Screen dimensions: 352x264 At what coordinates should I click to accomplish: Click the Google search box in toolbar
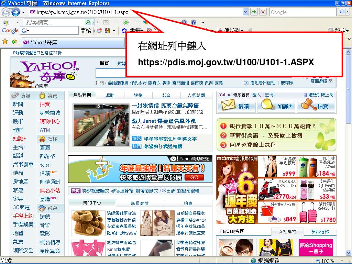[303, 12]
